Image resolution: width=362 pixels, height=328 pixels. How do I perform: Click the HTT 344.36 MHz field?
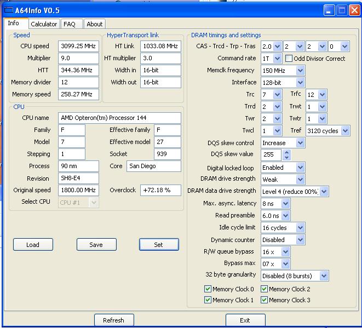click(78, 70)
